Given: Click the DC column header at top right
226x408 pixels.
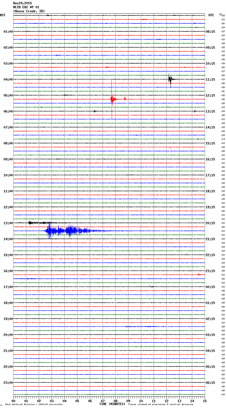Looking at the screenshot, I should tap(221, 14).
